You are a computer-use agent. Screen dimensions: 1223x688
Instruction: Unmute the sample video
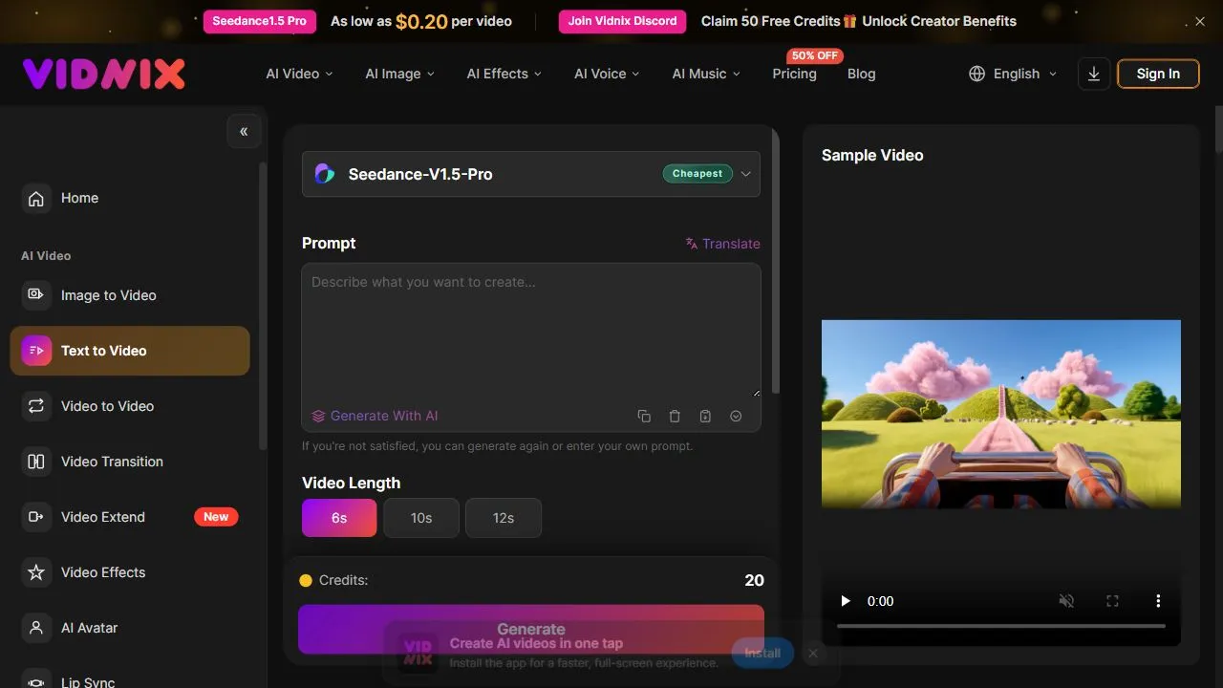coord(1066,601)
